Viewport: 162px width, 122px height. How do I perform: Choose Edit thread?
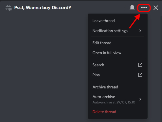pos(118,43)
